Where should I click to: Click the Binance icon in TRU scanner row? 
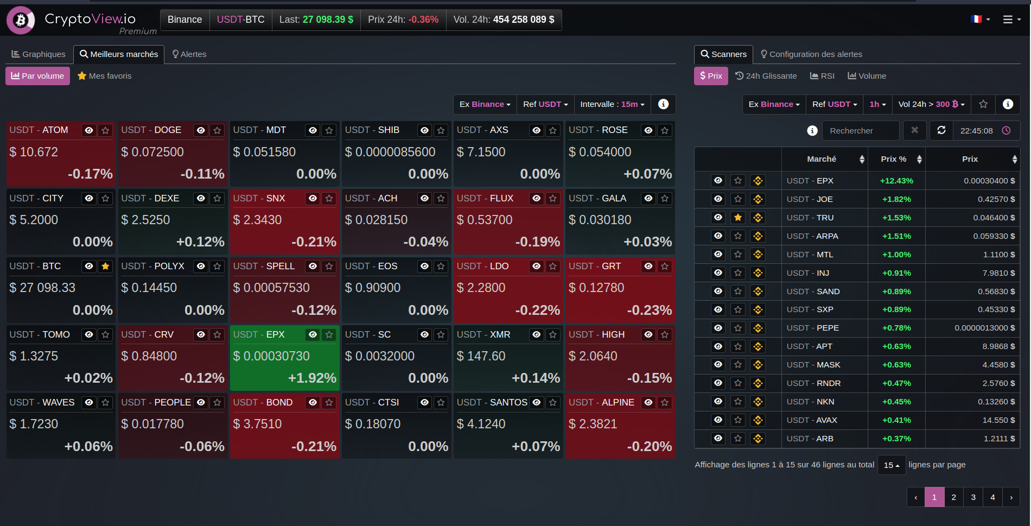[x=758, y=218]
